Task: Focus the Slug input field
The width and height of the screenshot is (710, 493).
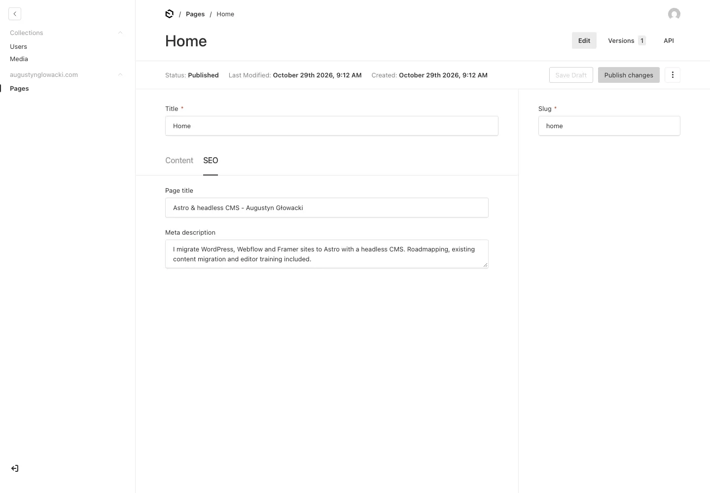Action: click(x=609, y=126)
